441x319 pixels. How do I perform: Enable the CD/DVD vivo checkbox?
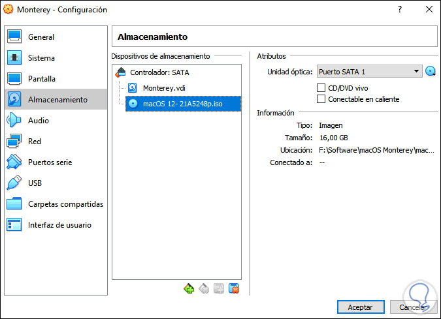(321, 88)
